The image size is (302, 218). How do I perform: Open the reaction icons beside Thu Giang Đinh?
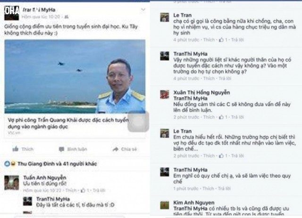(10, 164)
